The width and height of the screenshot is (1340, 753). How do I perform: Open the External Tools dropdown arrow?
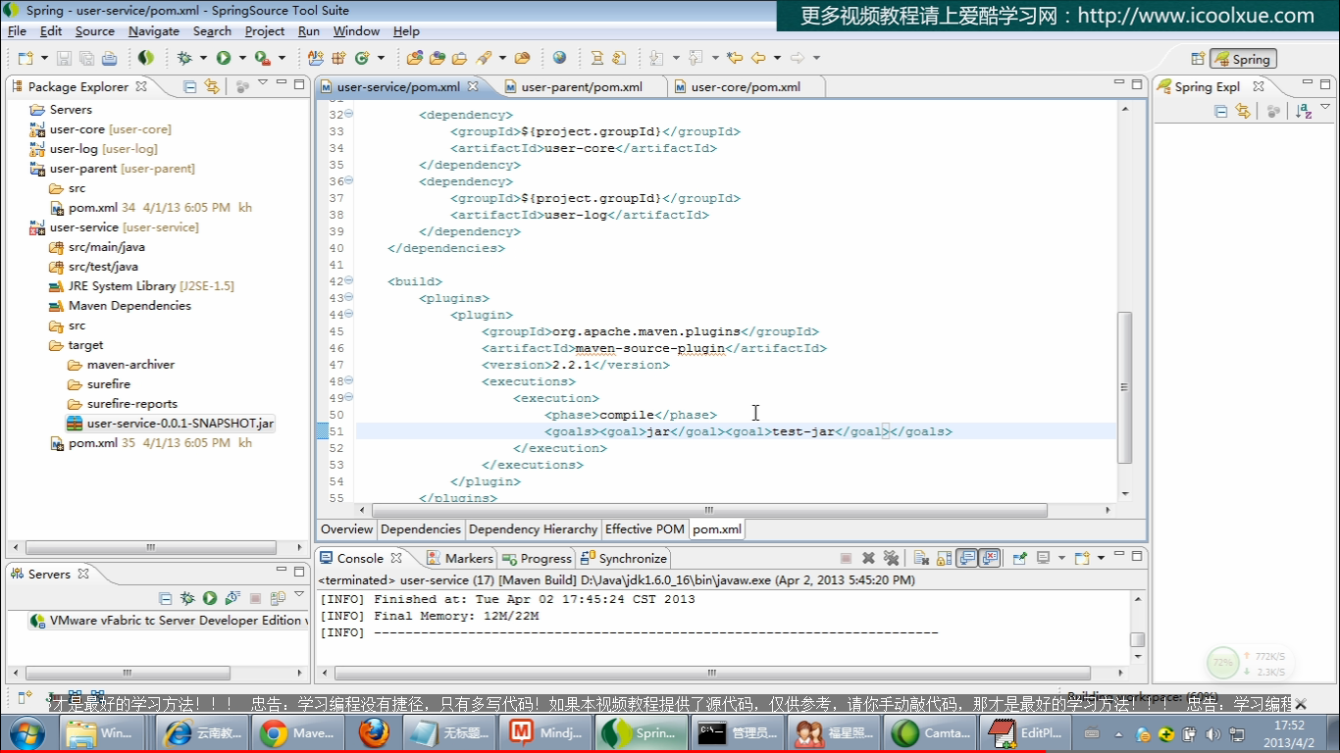click(x=282, y=59)
